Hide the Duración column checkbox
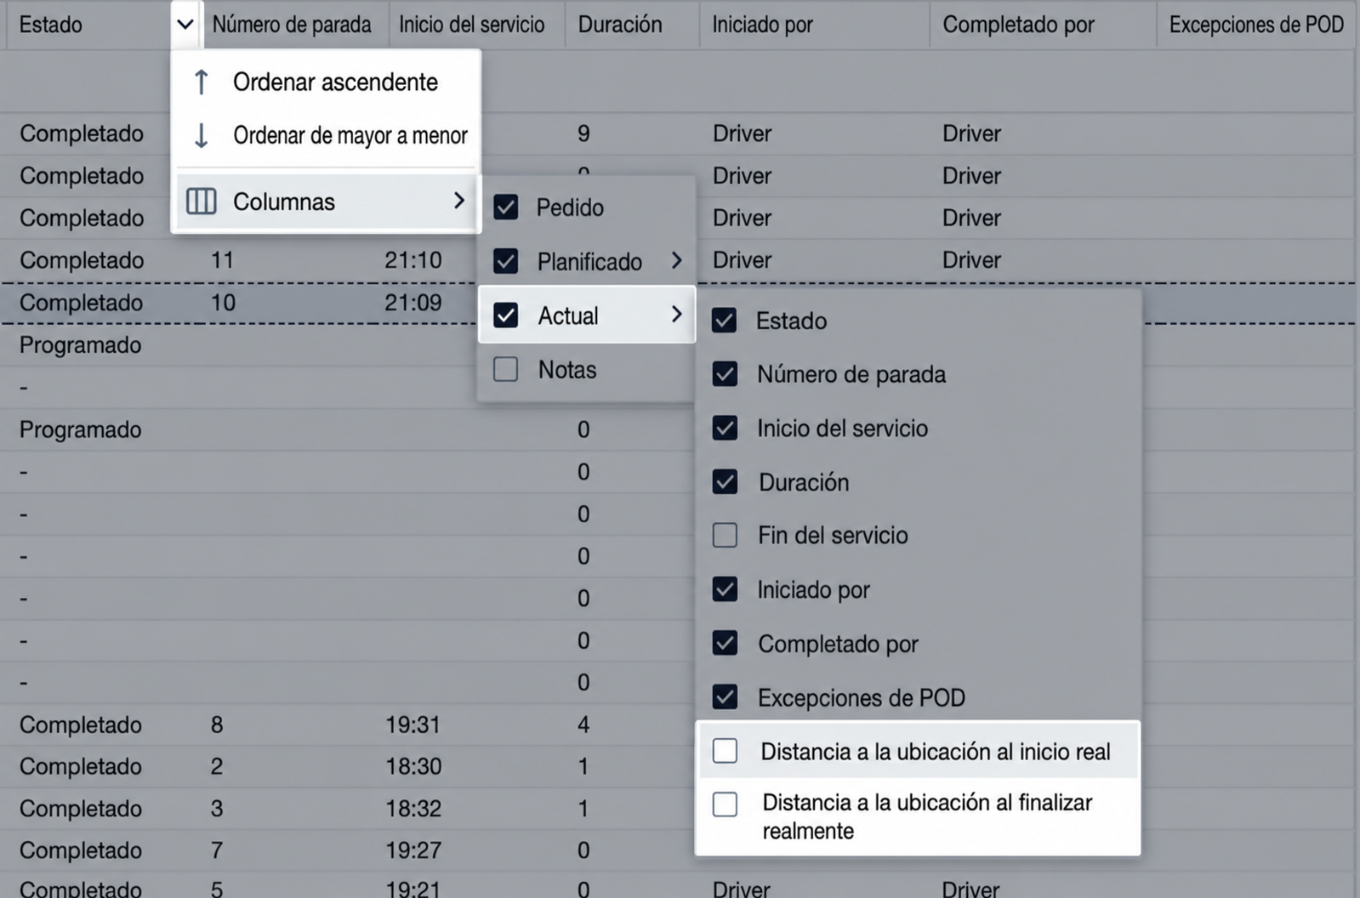1360x898 pixels. click(x=725, y=482)
